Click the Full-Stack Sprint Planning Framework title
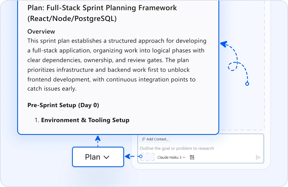 point(102,13)
